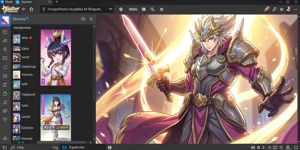
Task: Click the panel scrollbar down arrow
Action: (94, 139)
